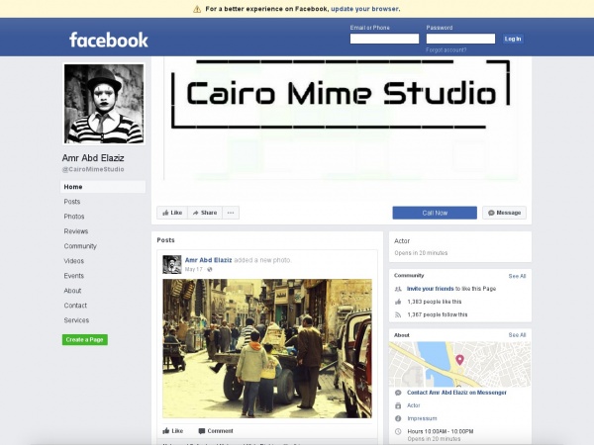Click the pink map location pin
The height and width of the screenshot is (445, 594).
[459, 360]
